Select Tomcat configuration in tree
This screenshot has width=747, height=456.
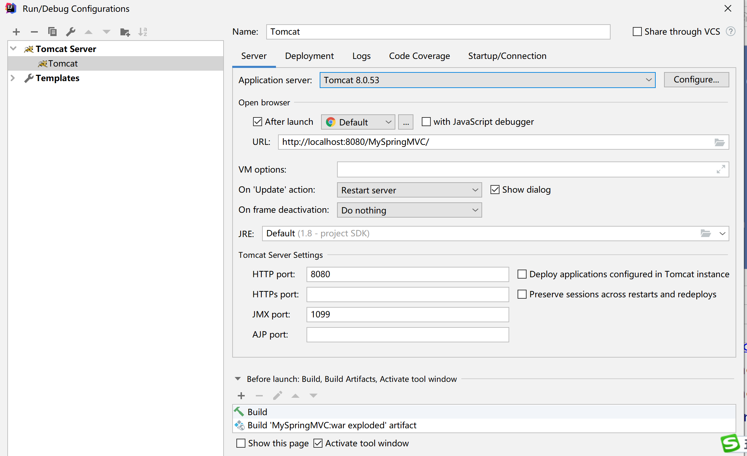116,63
